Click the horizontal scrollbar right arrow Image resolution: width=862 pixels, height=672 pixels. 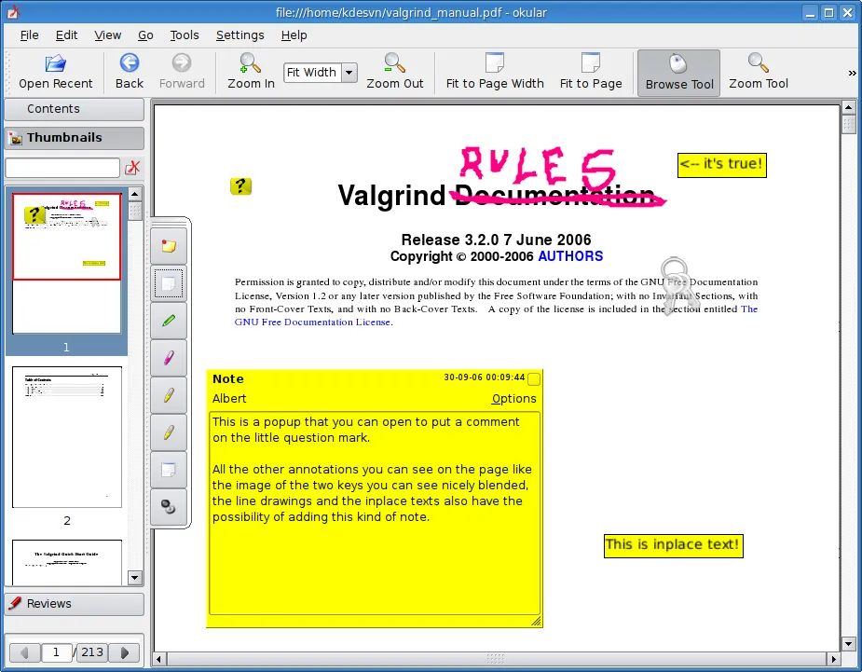pos(833,659)
